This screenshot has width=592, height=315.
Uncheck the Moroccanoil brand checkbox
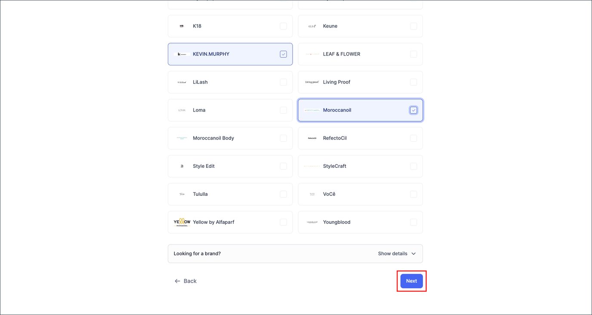point(413,110)
